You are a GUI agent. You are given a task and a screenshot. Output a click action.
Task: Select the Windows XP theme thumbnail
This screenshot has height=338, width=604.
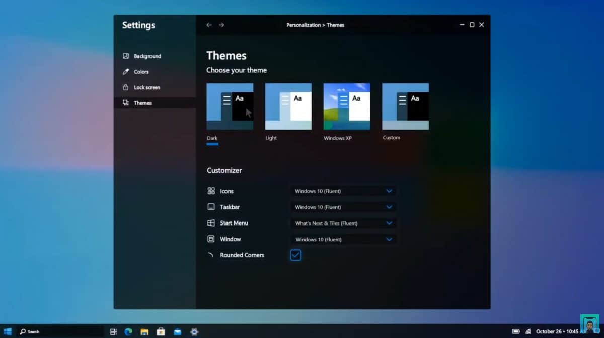point(347,105)
